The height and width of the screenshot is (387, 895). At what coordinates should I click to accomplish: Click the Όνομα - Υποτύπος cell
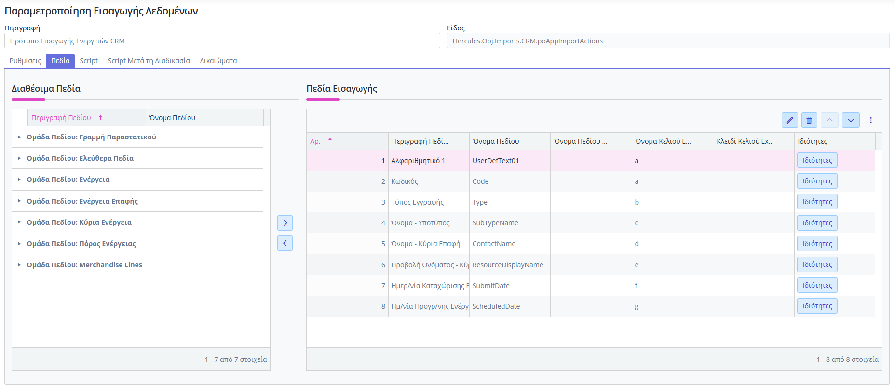(x=429, y=223)
